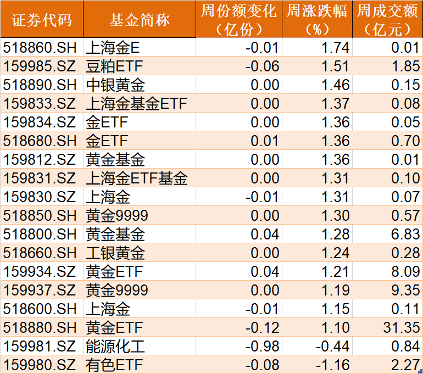
Task: Click the fund name 豆粕ETF
Action: pos(114,66)
